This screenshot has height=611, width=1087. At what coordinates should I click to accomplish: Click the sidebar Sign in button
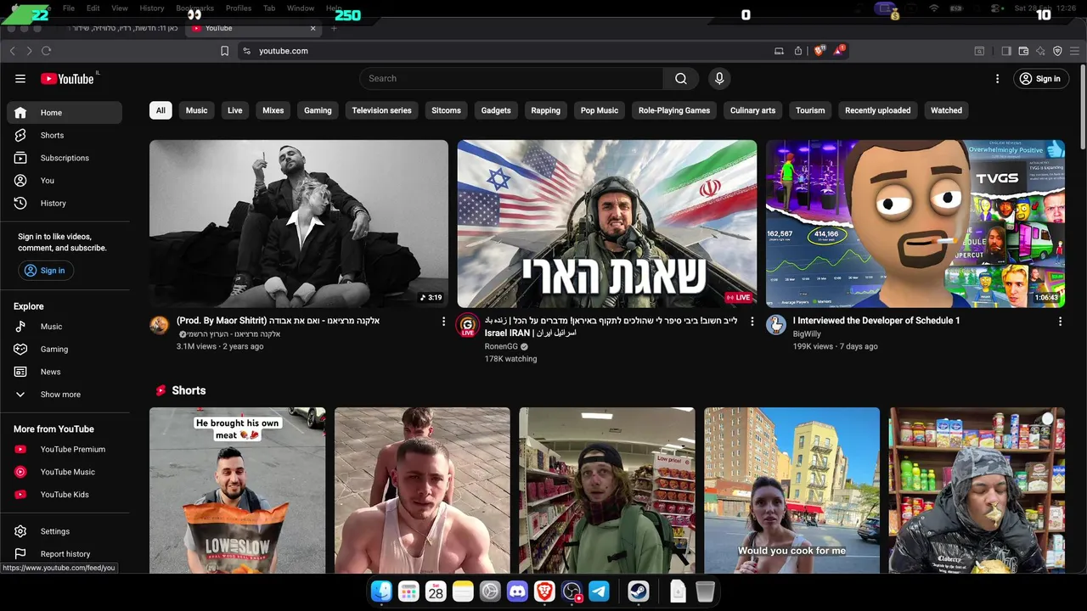tap(46, 271)
